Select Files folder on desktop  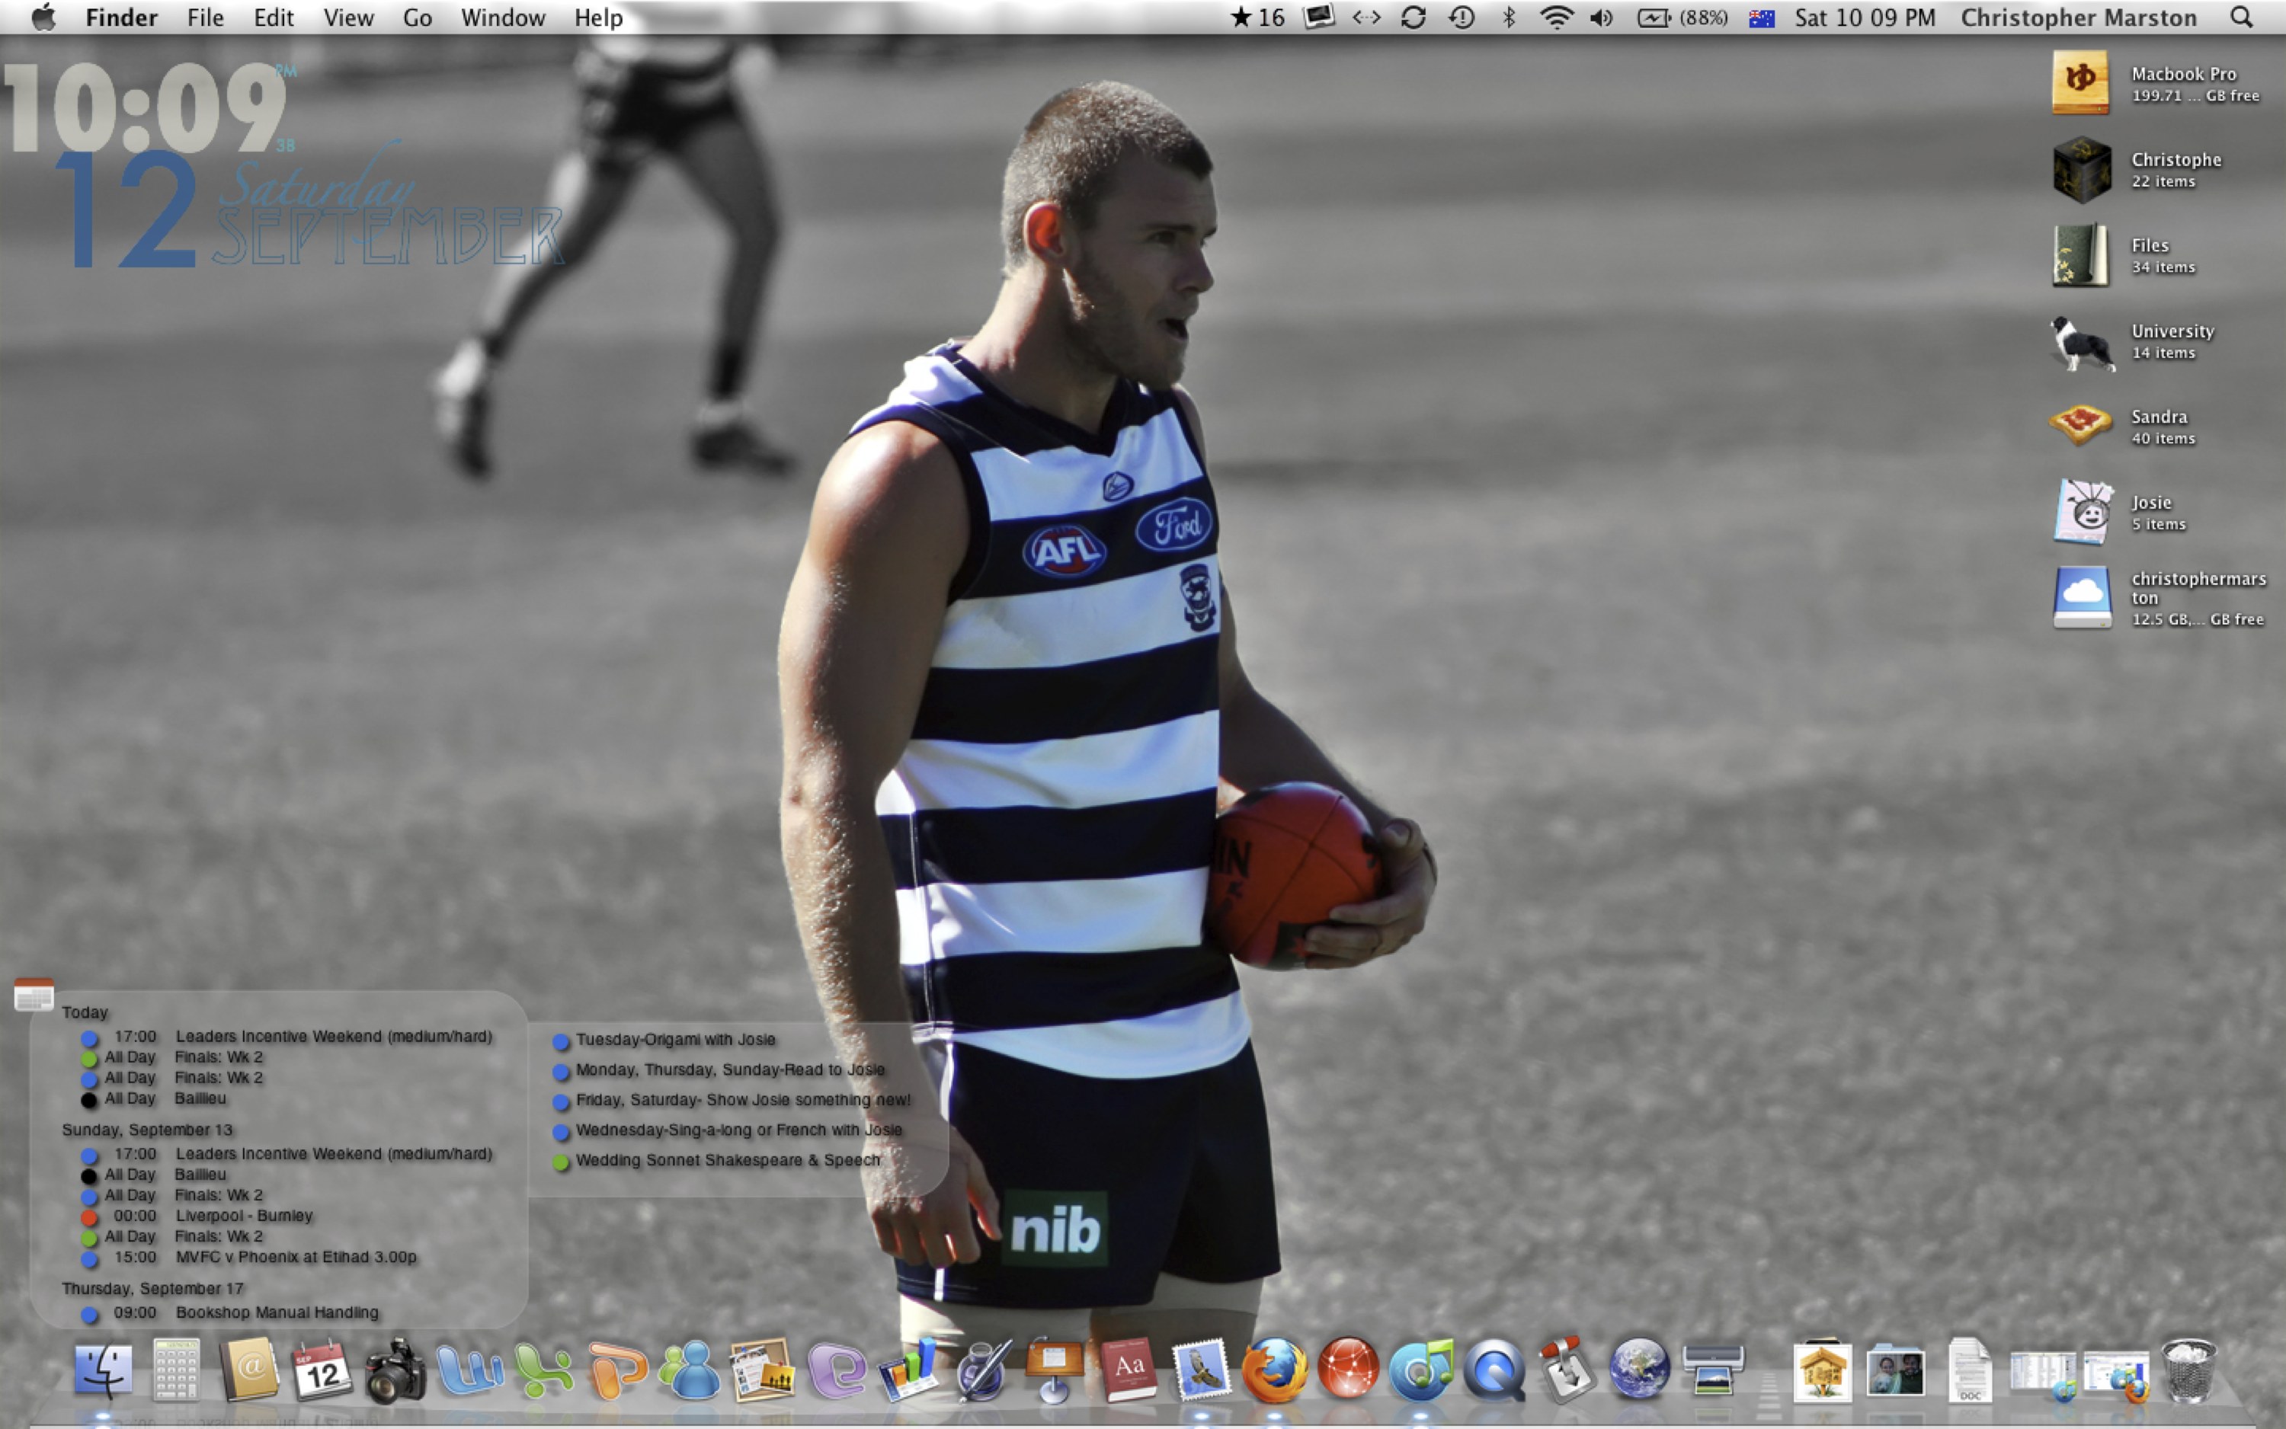tap(2081, 254)
